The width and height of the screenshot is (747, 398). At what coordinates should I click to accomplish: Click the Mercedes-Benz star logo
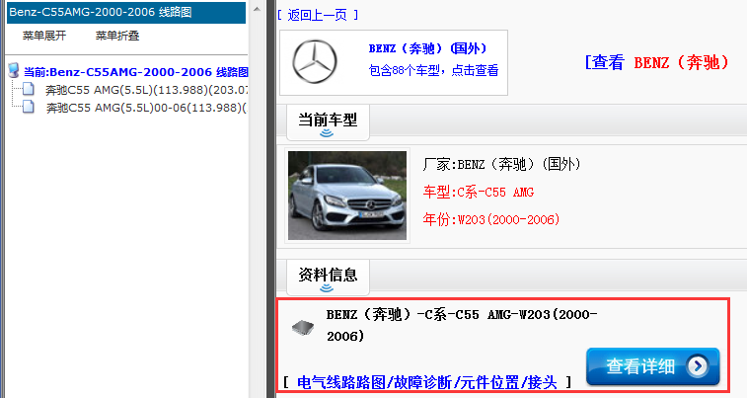click(x=315, y=62)
